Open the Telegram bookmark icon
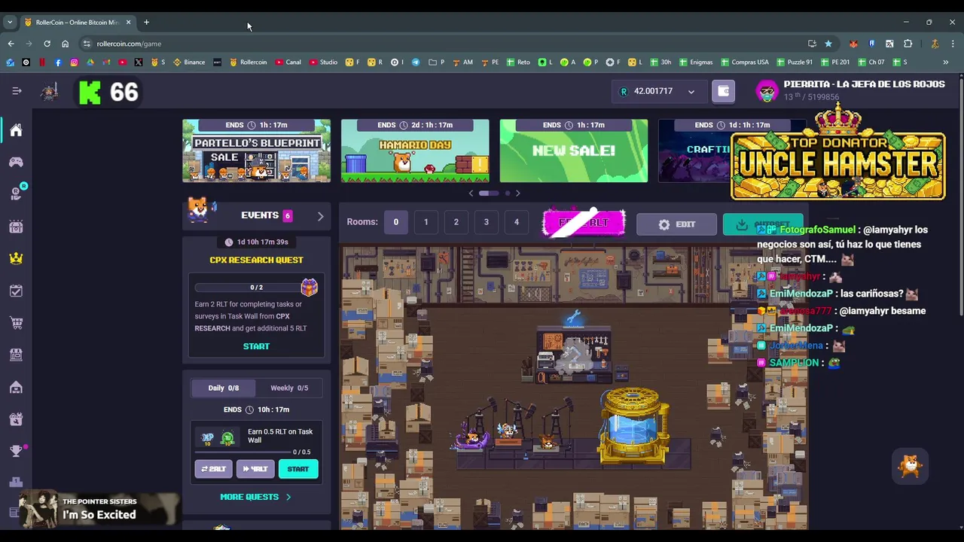The height and width of the screenshot is (542, 964). click(415, 62)
